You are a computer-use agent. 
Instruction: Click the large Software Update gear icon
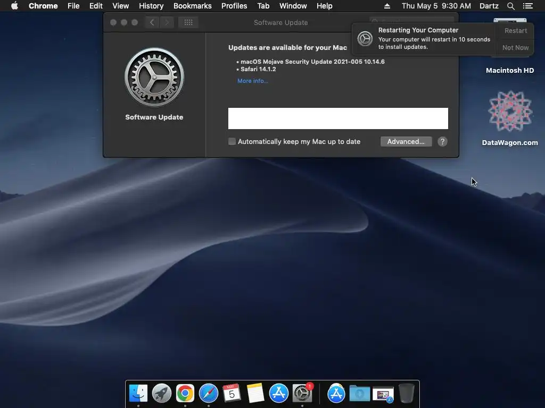point(154,77)
